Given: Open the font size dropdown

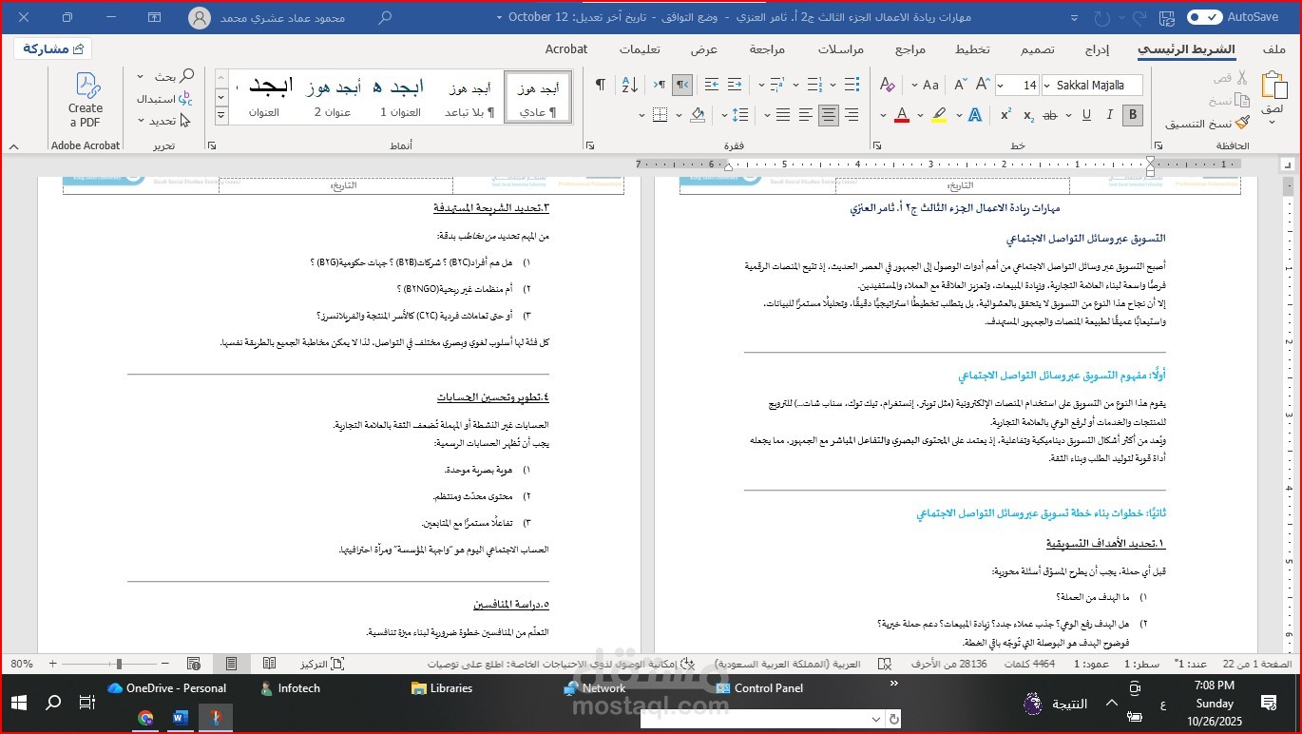Looking at the screenshot, I should (x=1001, y=85).
